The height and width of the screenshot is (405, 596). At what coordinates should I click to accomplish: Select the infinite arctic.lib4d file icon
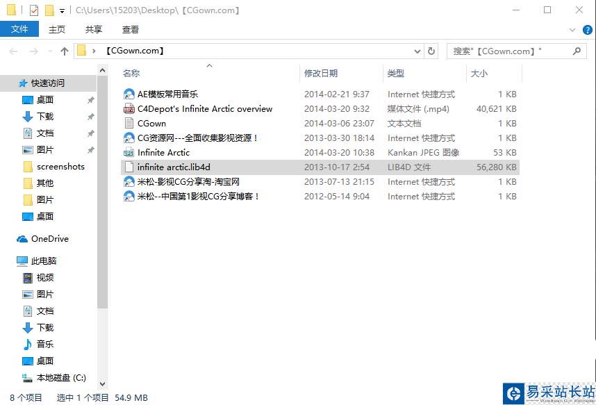tap(129, 167)
